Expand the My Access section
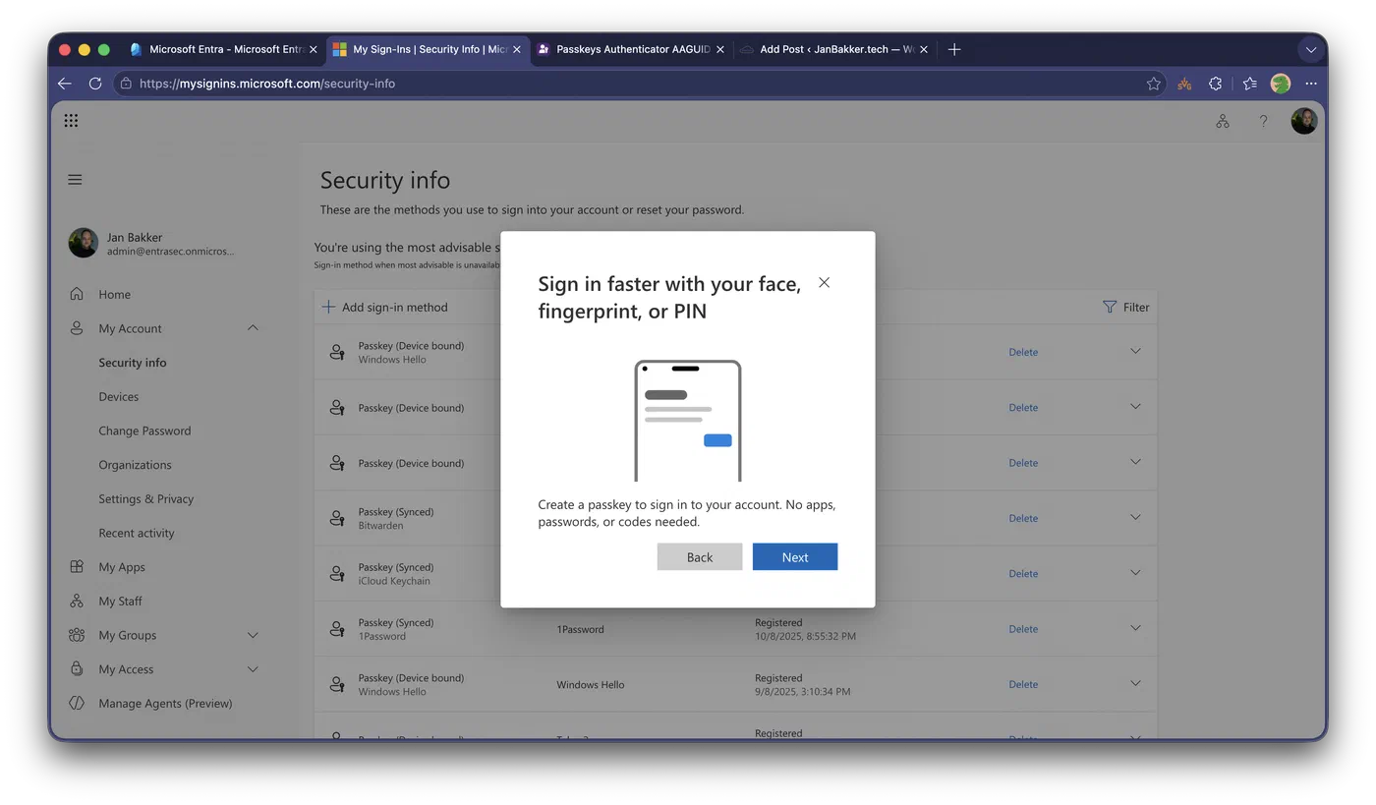The image size is (1376, 805). click(x=253, y=669)
